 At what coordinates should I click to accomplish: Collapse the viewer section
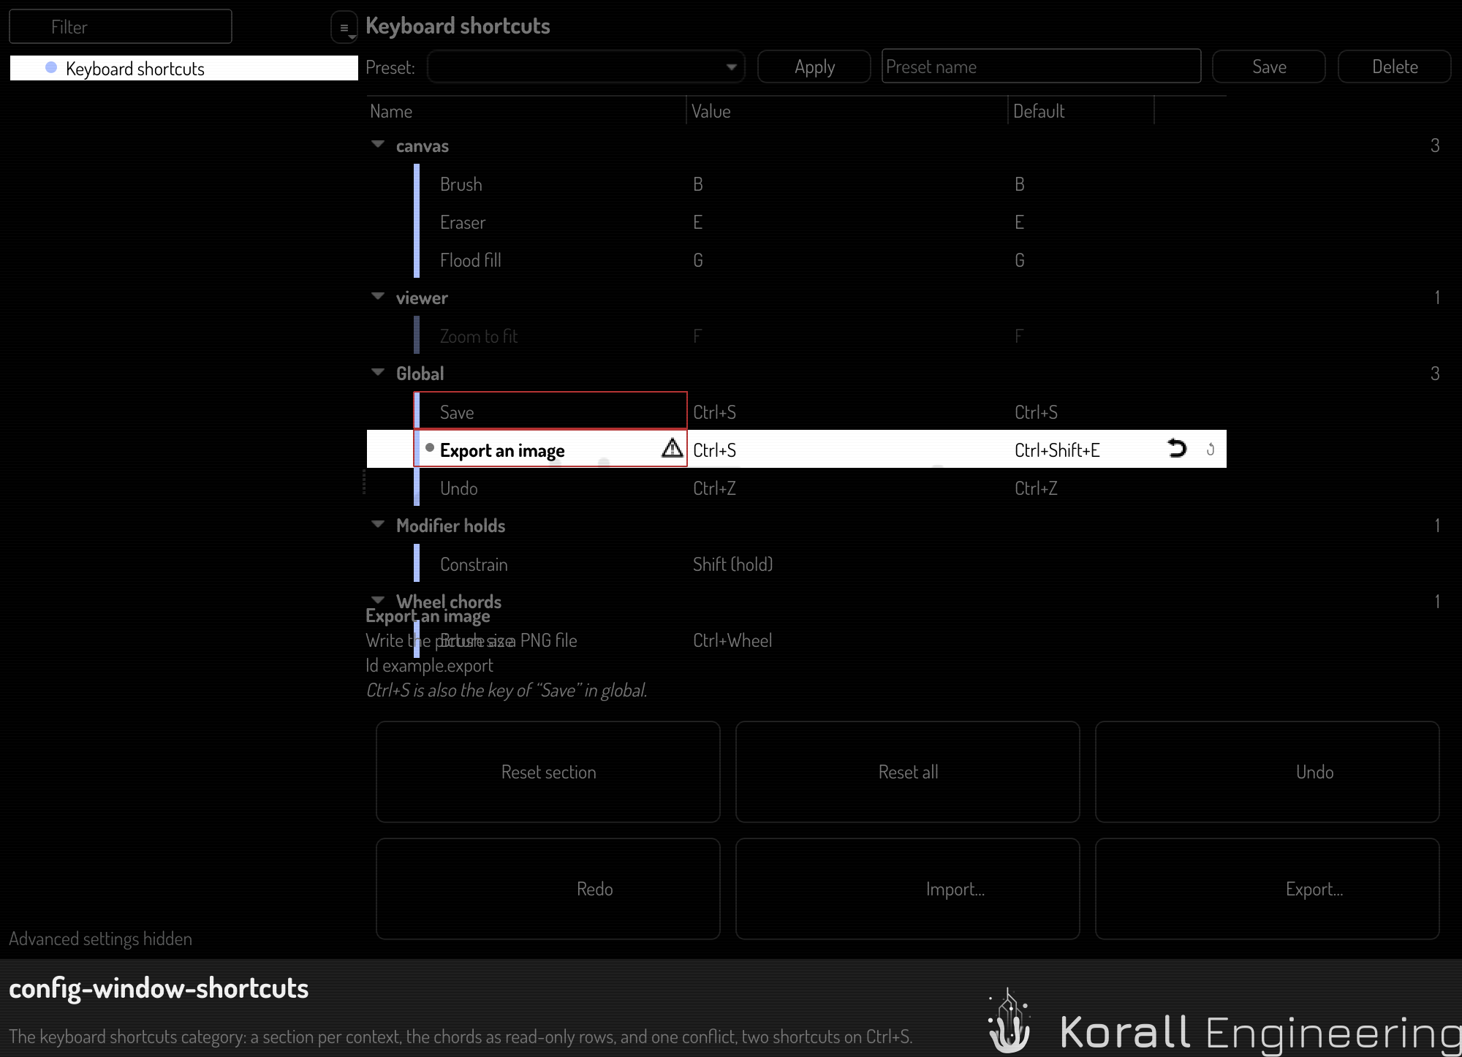tap(378, 297)
